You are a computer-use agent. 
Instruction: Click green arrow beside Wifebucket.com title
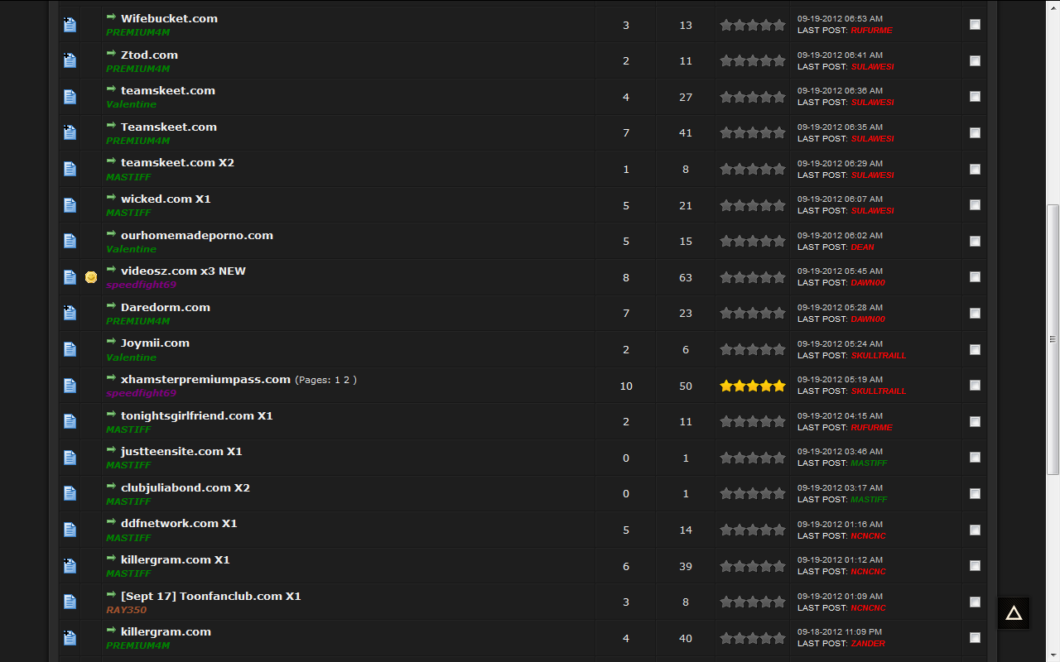[111, 17]
